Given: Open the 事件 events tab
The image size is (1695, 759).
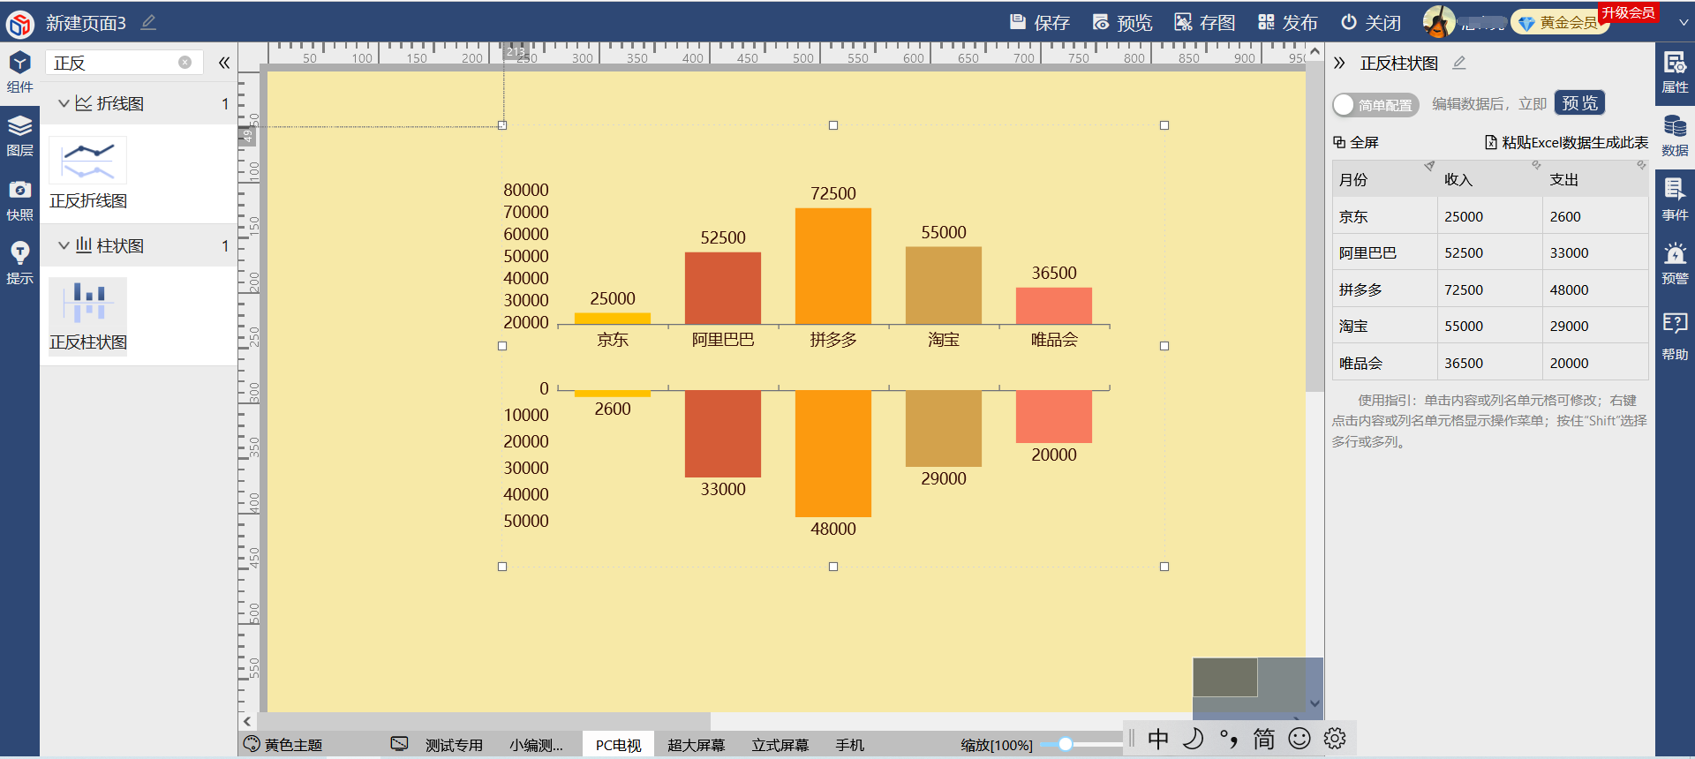Looking at the screenshot, I should coord(1675,200).
